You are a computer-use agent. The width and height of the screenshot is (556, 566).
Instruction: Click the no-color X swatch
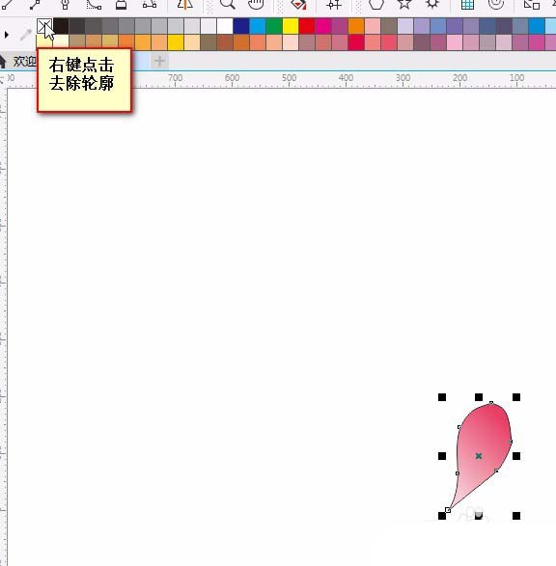44,26
